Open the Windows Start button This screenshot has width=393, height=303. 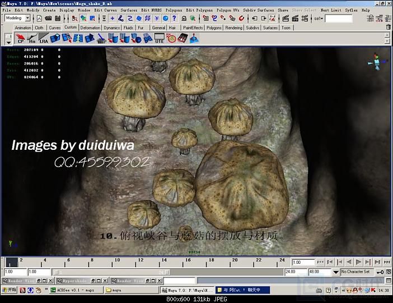(9, 290)
